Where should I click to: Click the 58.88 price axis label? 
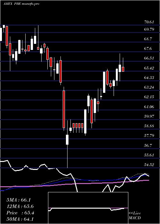click(149, 126)
